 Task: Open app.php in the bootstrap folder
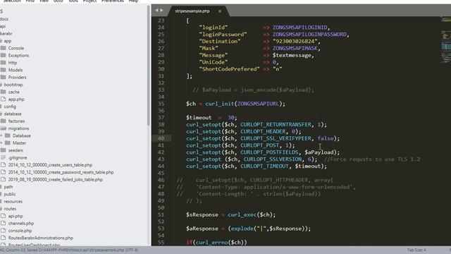pyautogui.click(x=16, y=99)
